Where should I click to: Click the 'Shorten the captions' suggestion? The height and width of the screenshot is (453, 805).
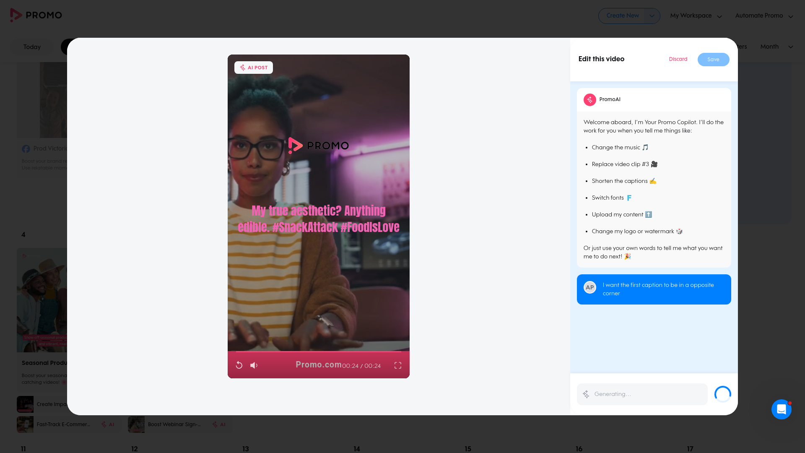click(x=624, y=181)
